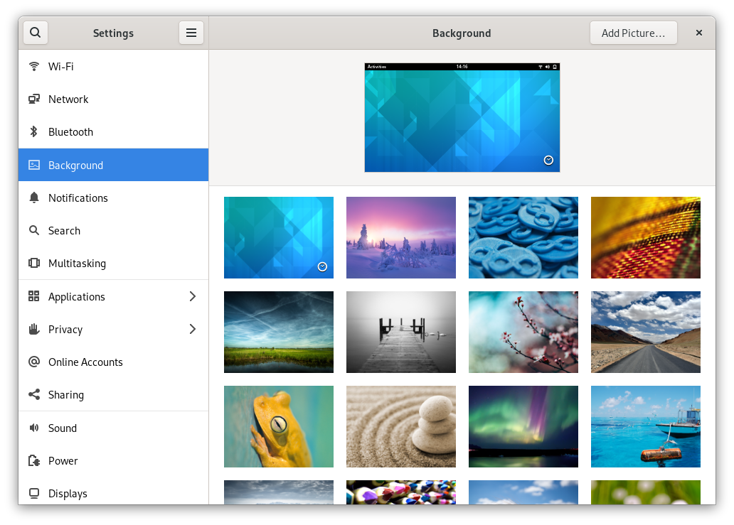
Task: Select the desert road wallpaper
Action: [645, 332]
